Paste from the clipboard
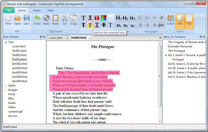Image resolution: width=208 pixels, height=132 pixels. pos(55,20)
